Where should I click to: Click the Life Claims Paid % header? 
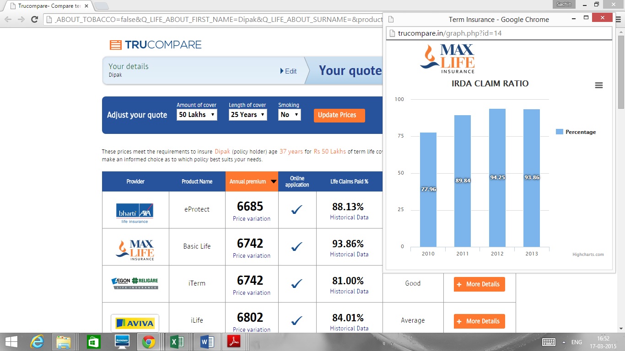[349, 181]
